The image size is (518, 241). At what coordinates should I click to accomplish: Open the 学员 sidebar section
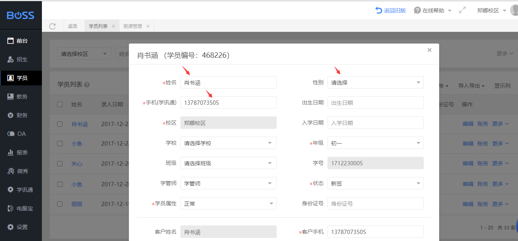tap(21, 78)
